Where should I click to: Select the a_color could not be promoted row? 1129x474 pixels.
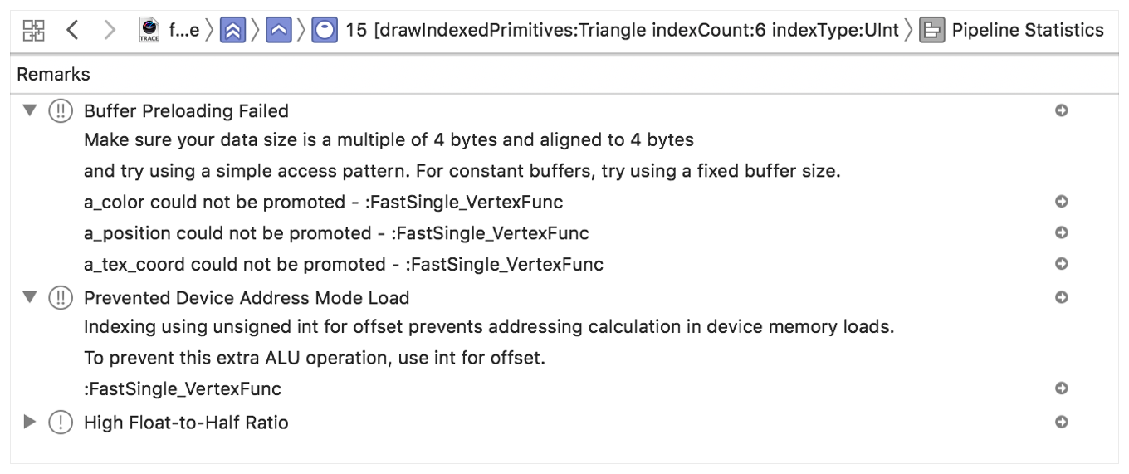pyautogui.click(x=324, y=202)
